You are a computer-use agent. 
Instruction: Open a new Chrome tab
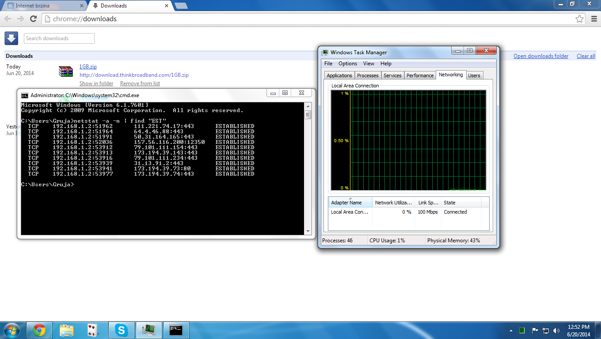pyautogui.click(x=181, y=6)
